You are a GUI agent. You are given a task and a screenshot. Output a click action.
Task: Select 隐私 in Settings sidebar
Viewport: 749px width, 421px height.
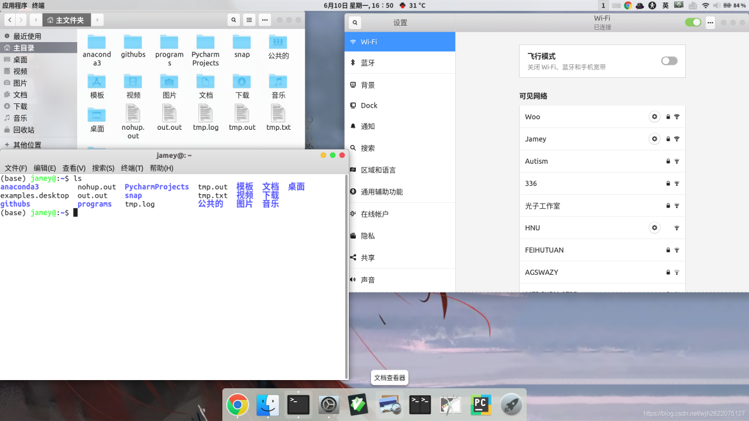(x=400, y=236)
